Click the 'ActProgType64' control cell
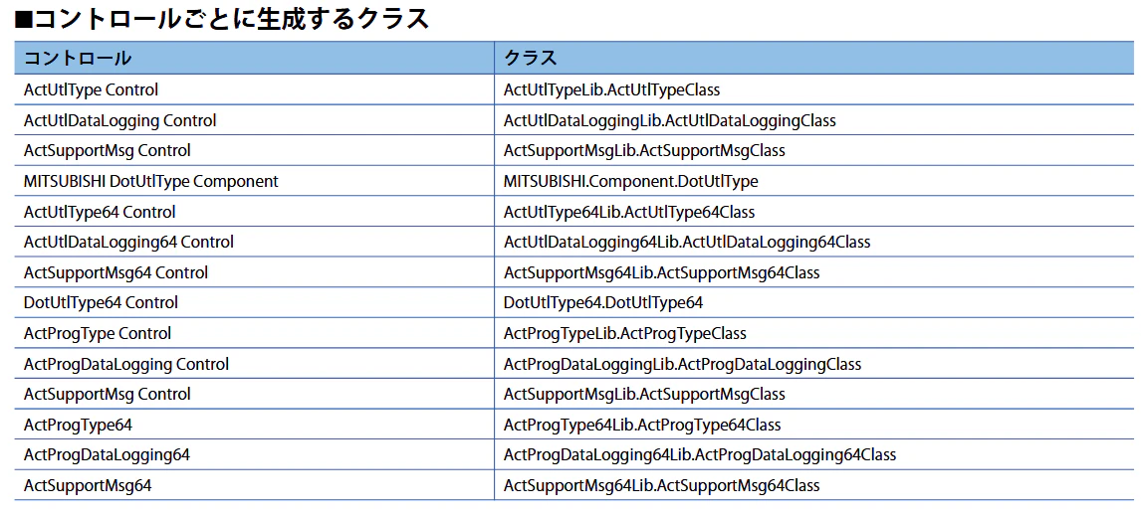The width and height of the screenshot is (1141, 516). (x=254, y=425)
